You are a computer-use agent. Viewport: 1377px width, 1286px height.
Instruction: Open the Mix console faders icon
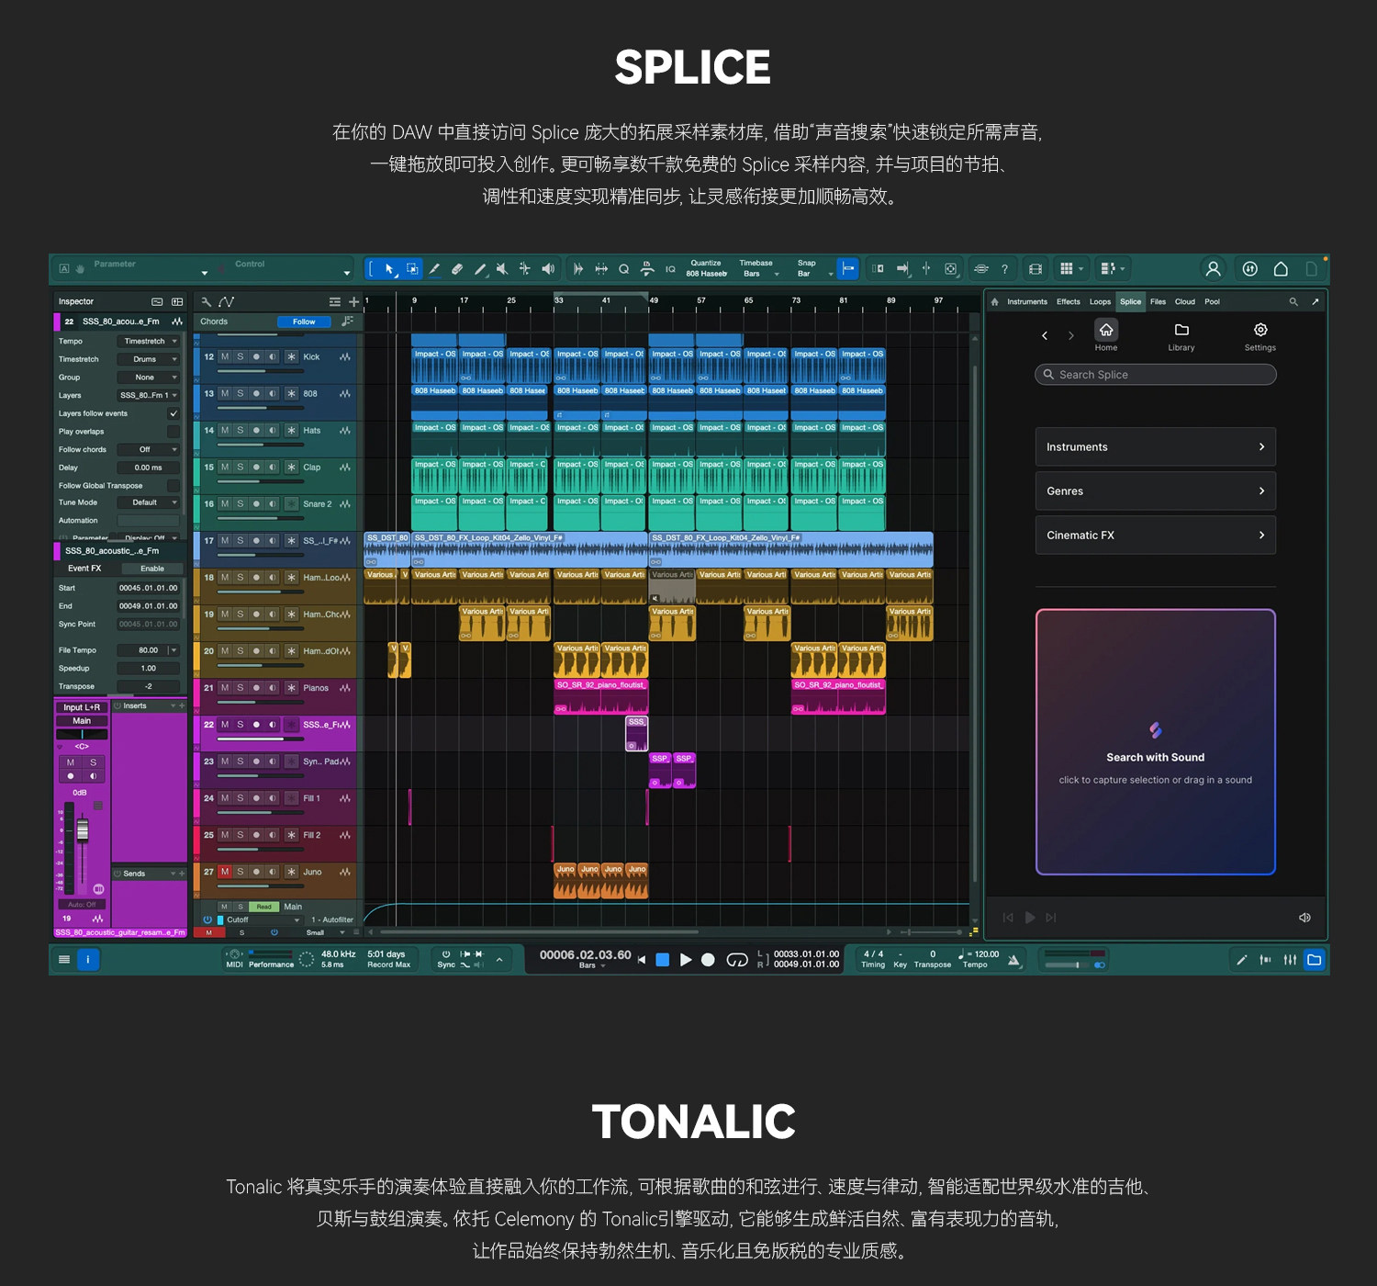tap(1290, 960)
